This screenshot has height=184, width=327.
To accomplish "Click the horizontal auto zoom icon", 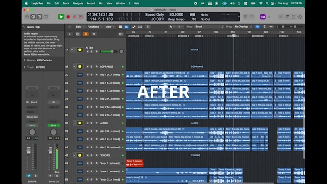I will [x=271, y=27].
